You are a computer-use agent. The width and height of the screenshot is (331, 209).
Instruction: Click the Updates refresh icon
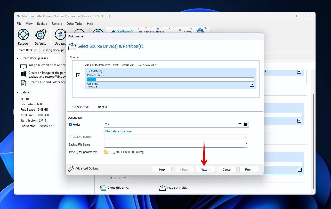(60, 34)
